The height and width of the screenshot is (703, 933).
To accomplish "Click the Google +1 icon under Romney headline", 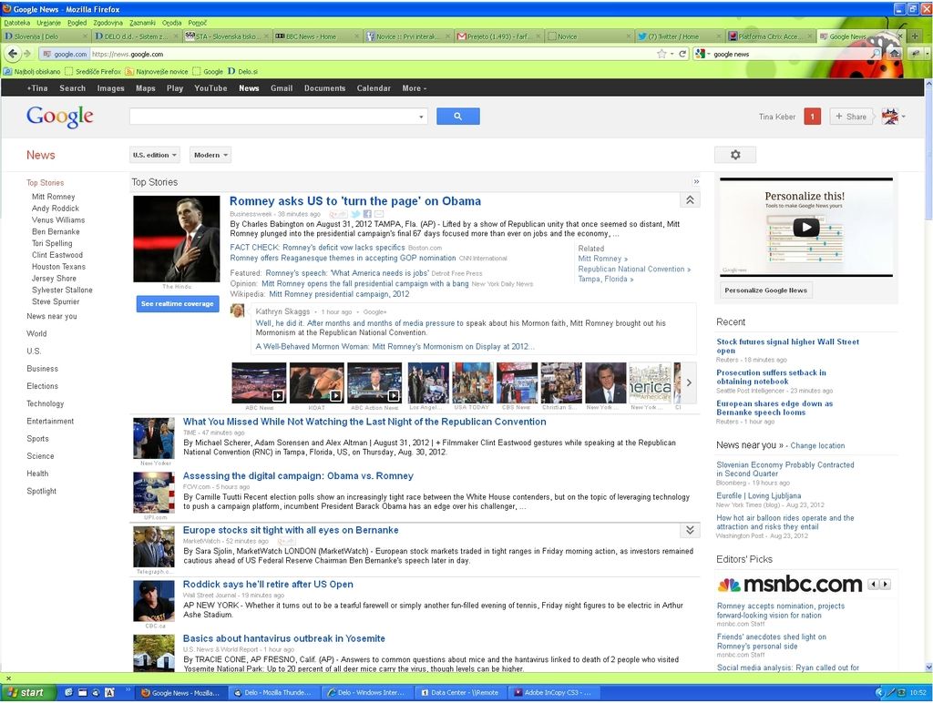I will tap(338, 214).
